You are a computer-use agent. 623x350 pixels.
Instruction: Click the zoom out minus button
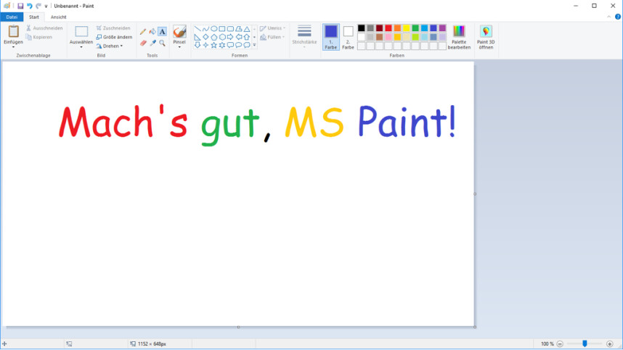coord(560,344)
